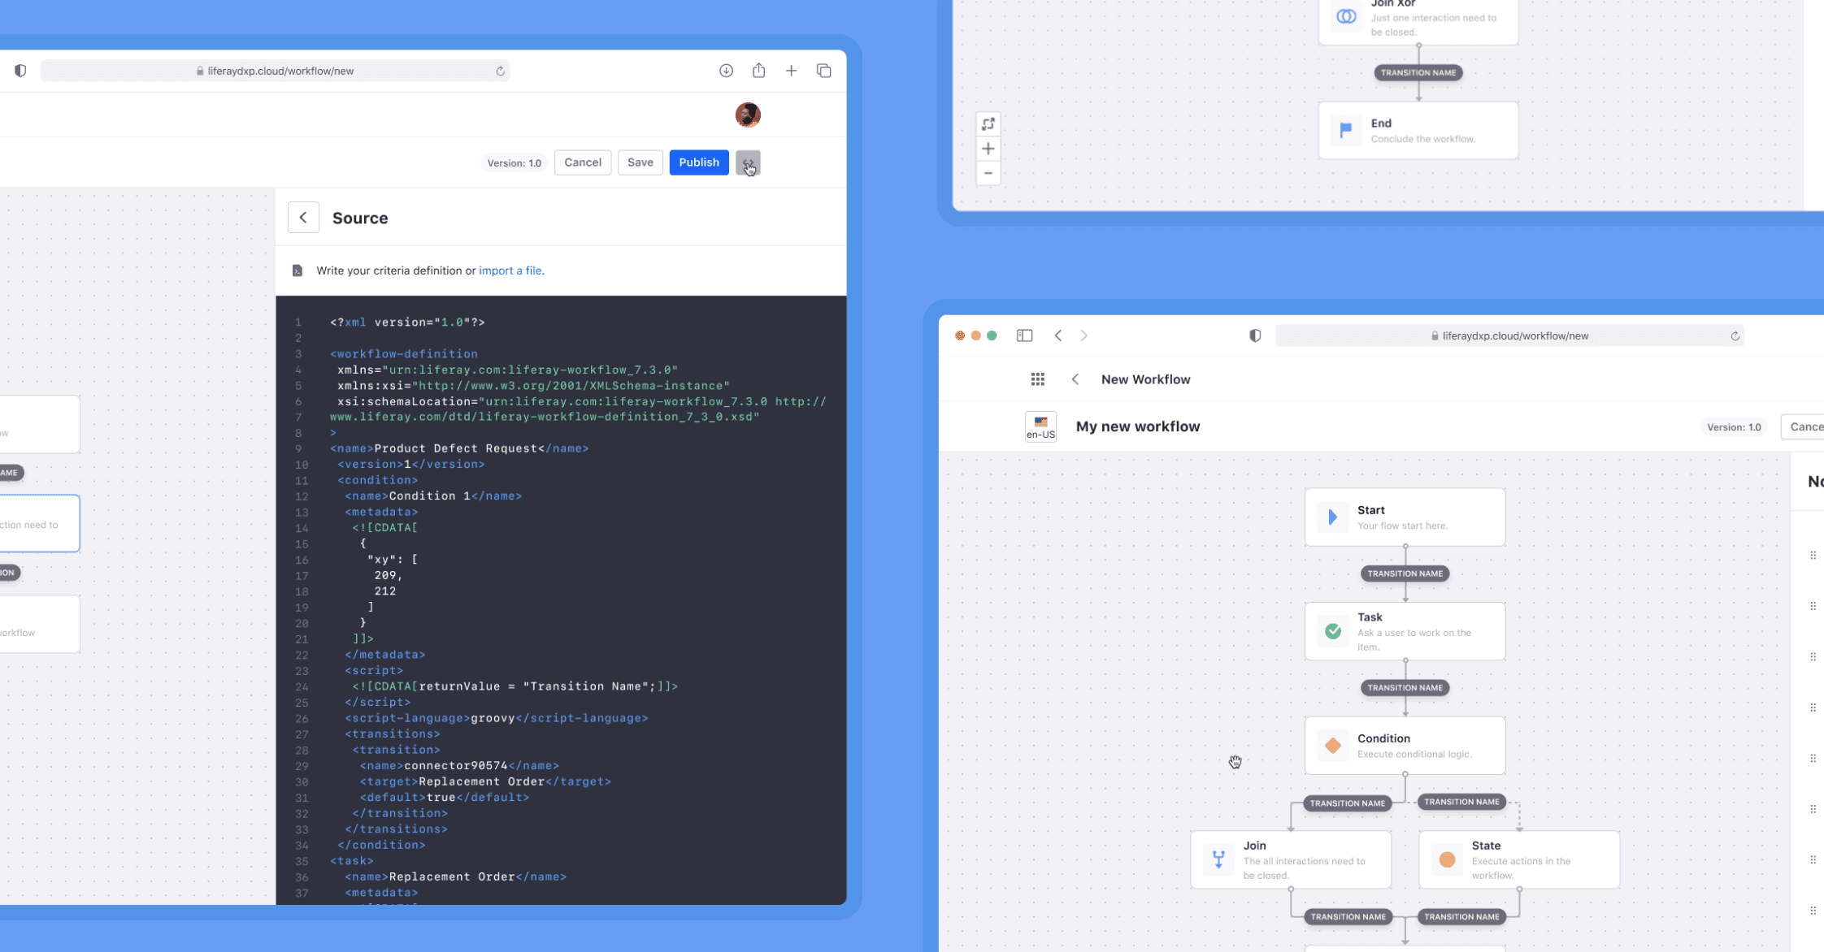Open the applications grid menu icon
The image size is (1824, 952).
1037,379
